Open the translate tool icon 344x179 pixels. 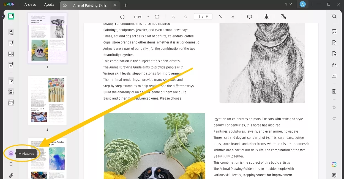point(283,17)
